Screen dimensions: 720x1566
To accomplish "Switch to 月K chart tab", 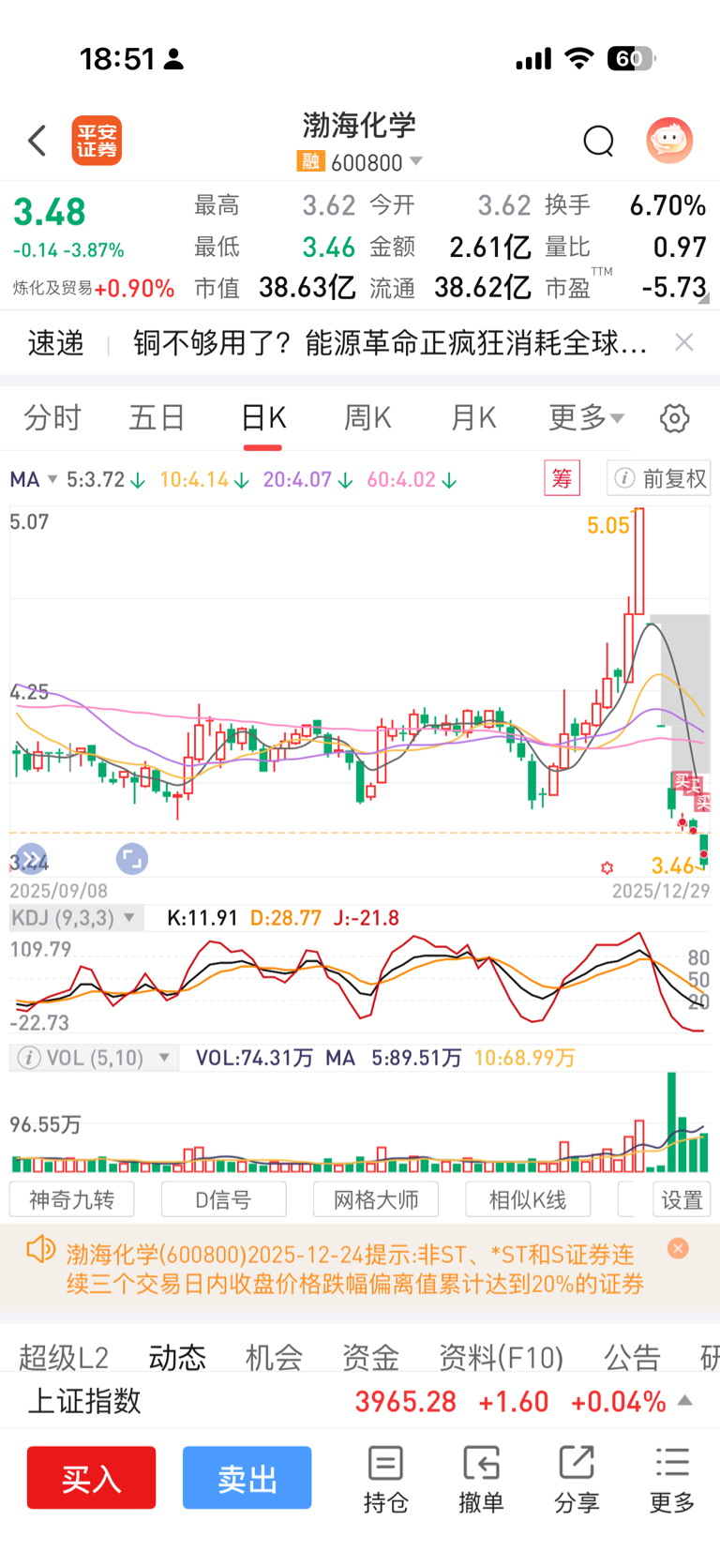I will click(x=473, y=417).
